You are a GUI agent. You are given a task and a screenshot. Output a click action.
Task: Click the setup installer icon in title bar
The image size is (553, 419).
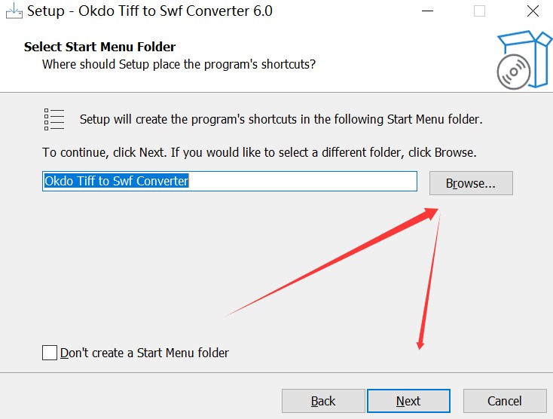13,11
